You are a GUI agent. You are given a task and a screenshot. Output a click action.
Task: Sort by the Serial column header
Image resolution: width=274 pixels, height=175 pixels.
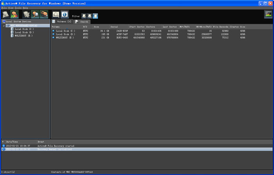tap(119, 27)
